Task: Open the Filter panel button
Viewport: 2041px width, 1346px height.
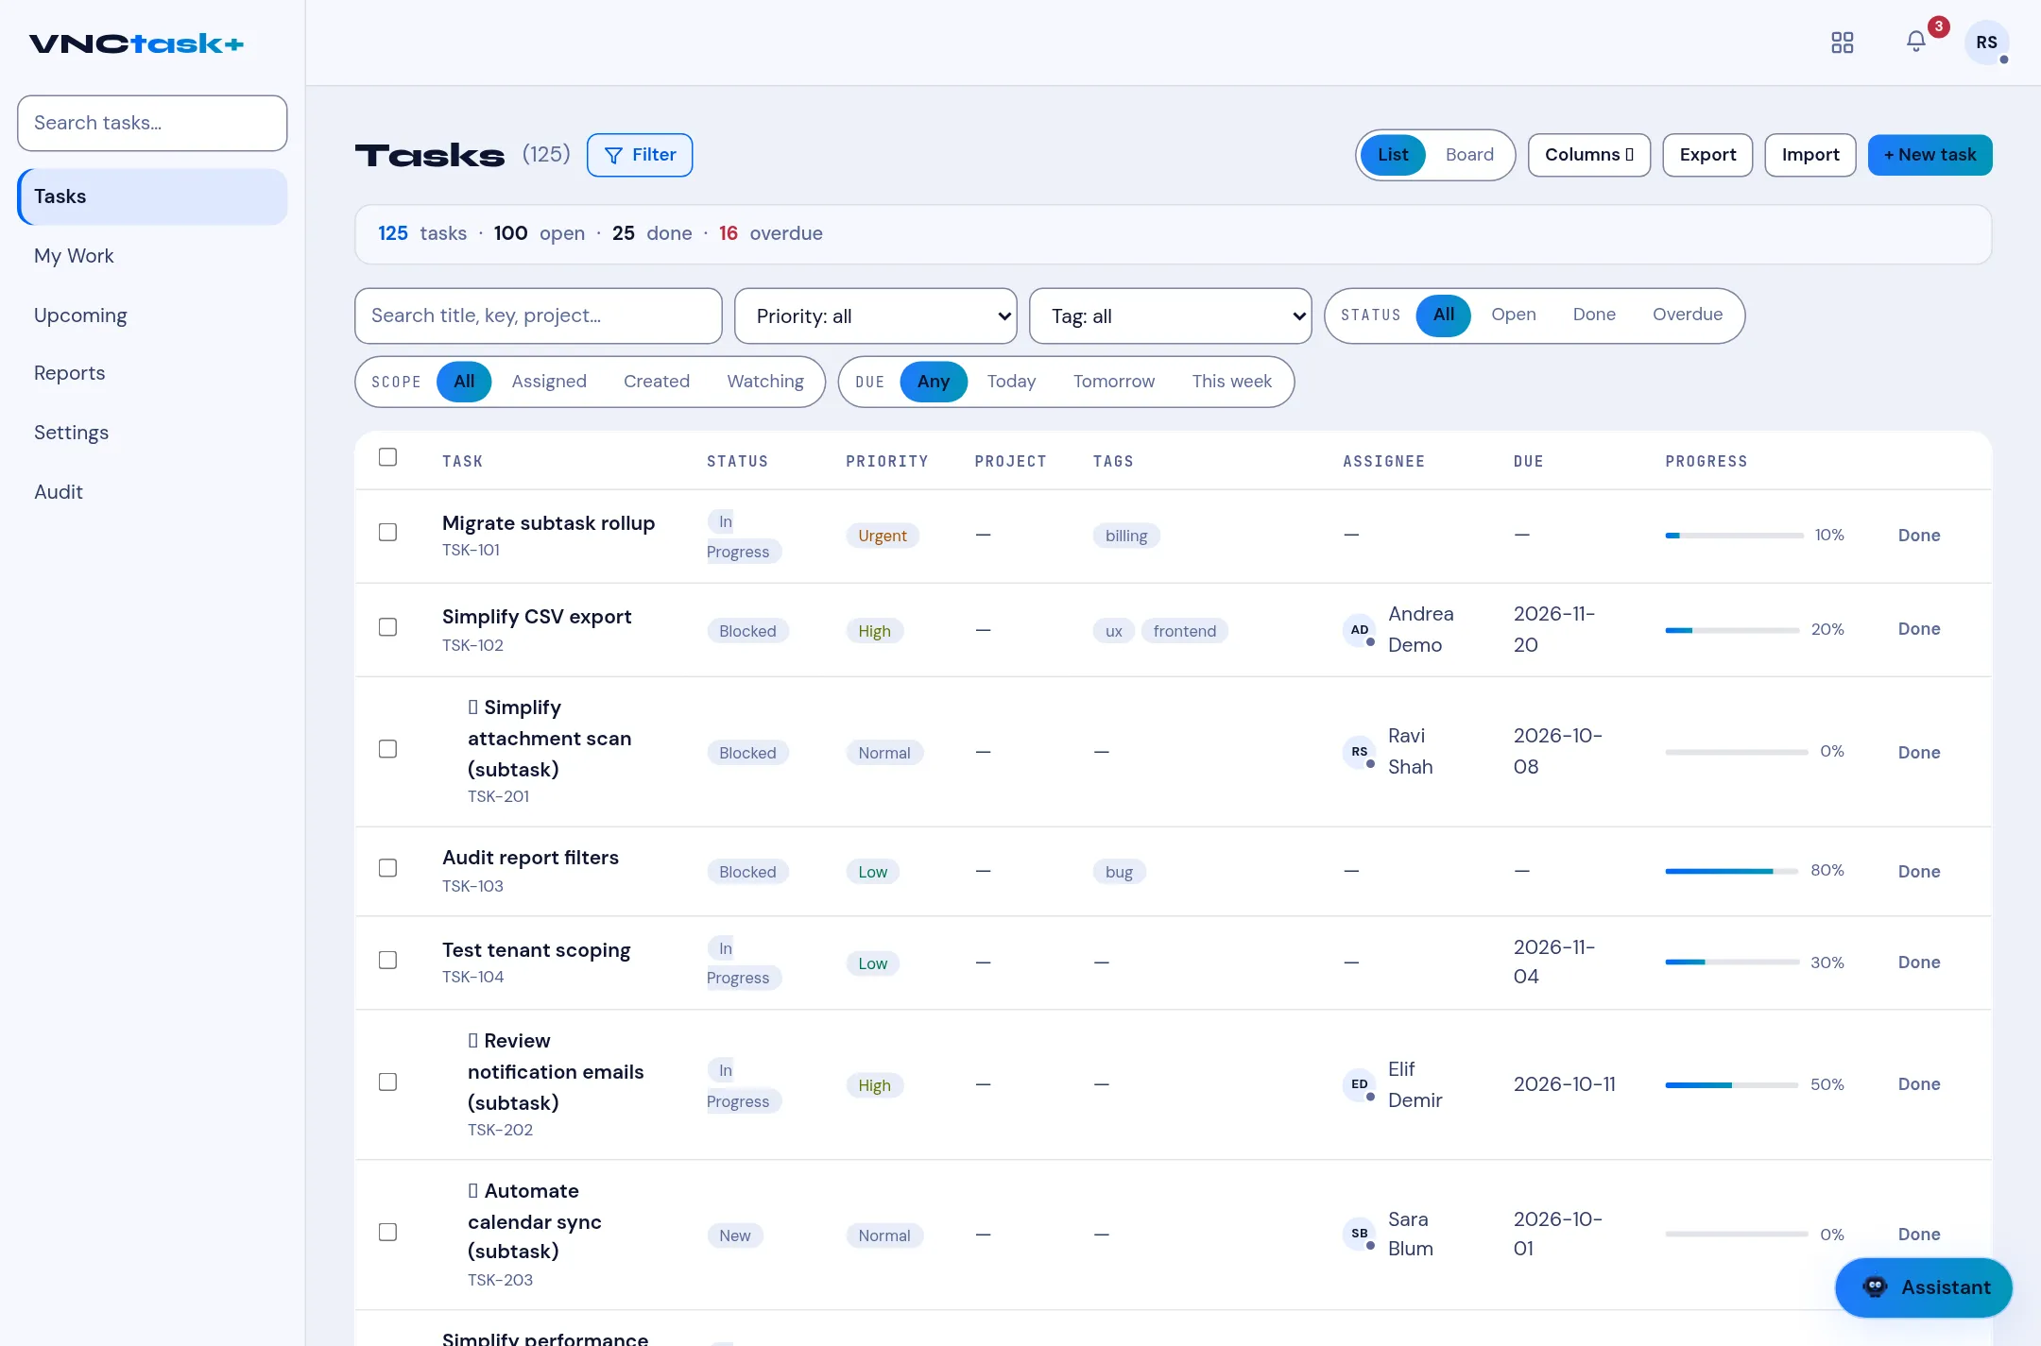Action: pyautogui.click(x=640, y=155)
